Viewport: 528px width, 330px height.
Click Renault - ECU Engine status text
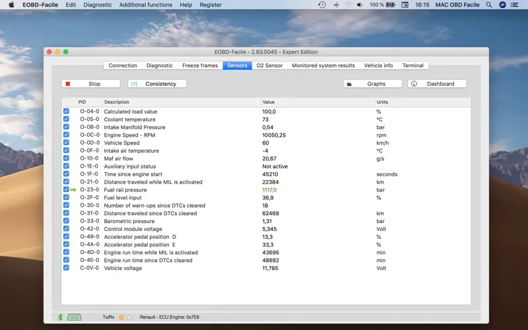click(170, 317)
